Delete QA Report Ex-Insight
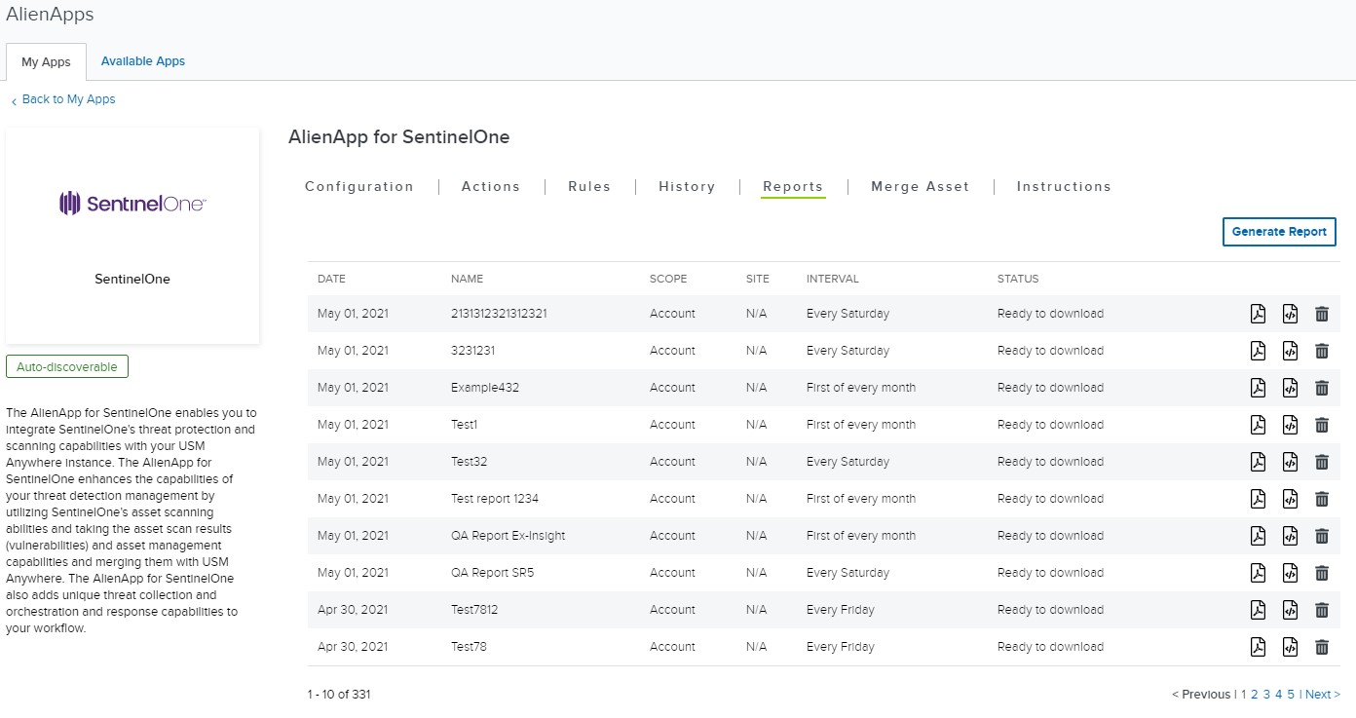Image resolution: width=1356 pixels, height=718 pixels. tap(1322, 536)
